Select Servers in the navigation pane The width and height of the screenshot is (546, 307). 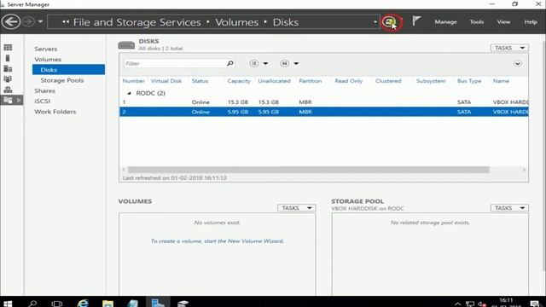click(45, 49)
